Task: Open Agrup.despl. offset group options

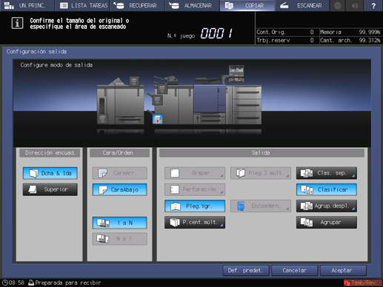Action: 327,206
